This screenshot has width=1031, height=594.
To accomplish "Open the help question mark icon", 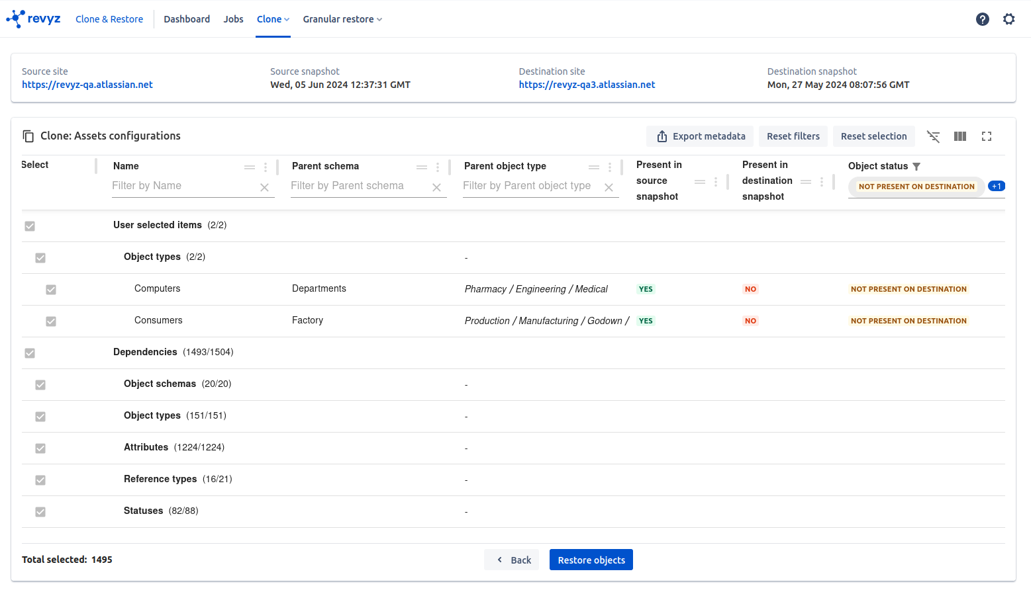I will [x=983, y=19].
